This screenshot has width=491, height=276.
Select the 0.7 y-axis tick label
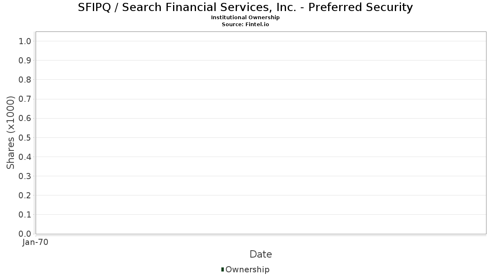point(25,99)
